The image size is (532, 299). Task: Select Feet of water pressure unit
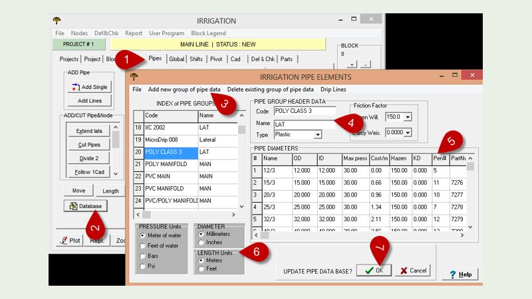click(x=142, y=246)
